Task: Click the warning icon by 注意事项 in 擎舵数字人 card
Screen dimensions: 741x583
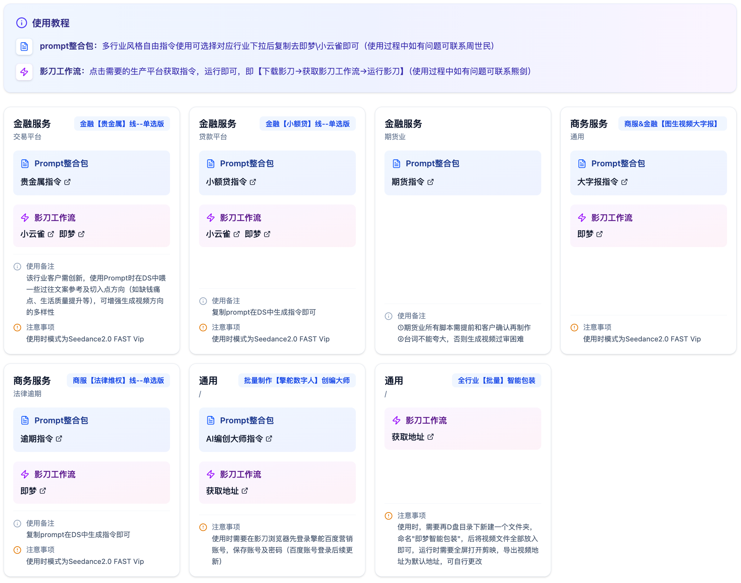Action: 203,527
